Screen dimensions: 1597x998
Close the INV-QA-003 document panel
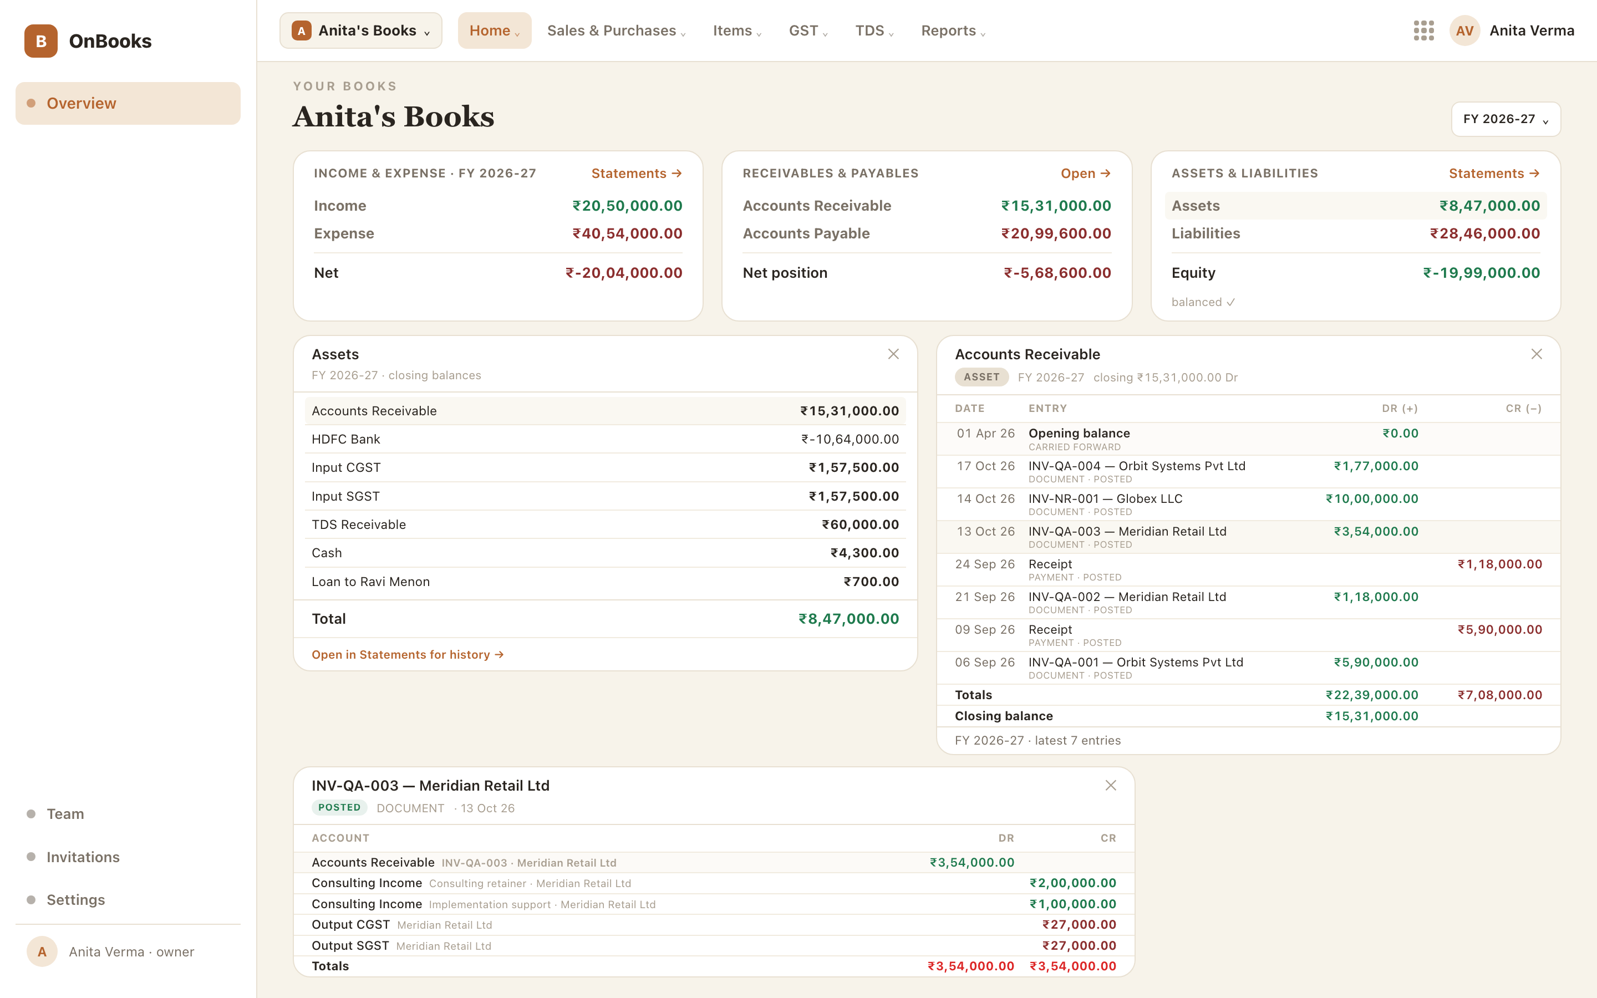(1111, 786)
